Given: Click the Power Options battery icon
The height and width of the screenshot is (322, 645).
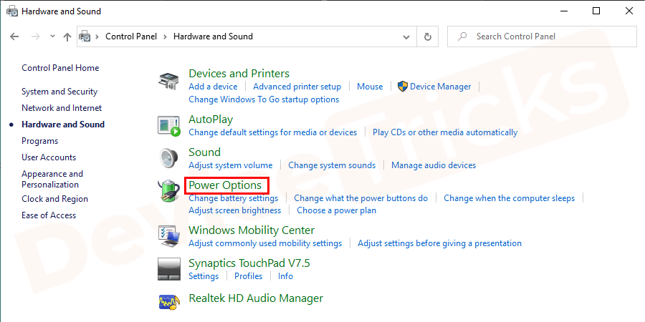Looking at the screenshot, I should pos(169,191).
